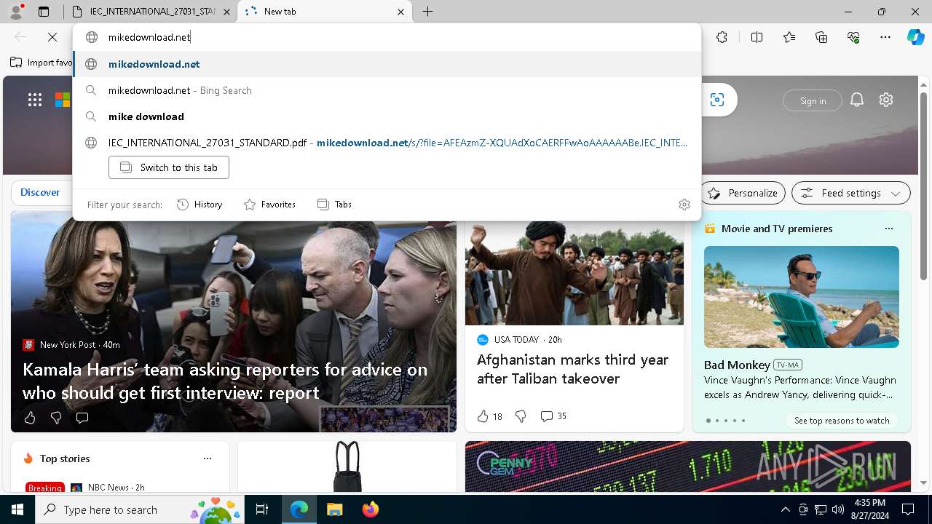Open the clock showing 4:35 PM
The width and height of the screenshot is (932, 524).
(869, 509)
